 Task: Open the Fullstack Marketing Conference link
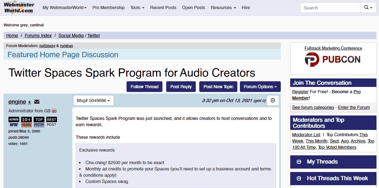[333, 48]
